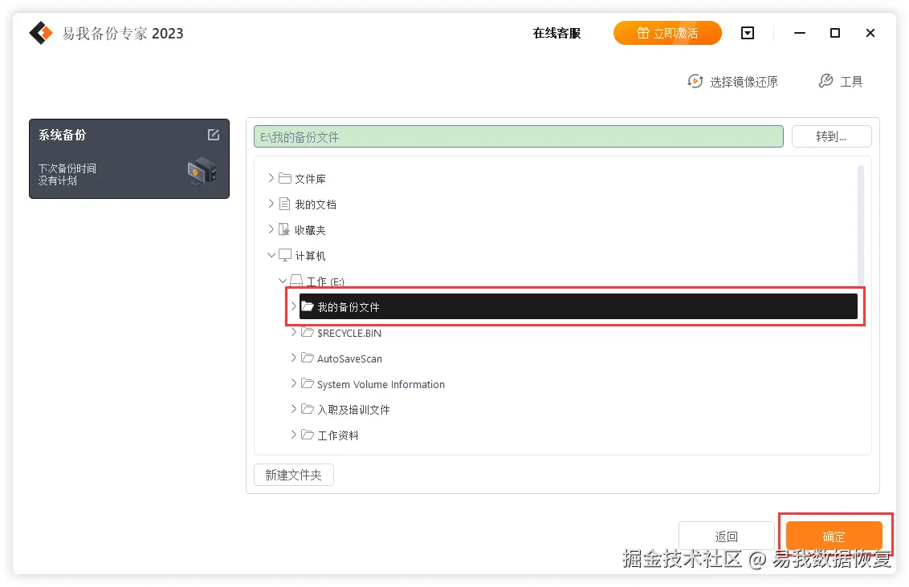The width and height of the screenshot is (909, 587).
Task: Expand the System Volume Information node
Action: pos(293,383)
